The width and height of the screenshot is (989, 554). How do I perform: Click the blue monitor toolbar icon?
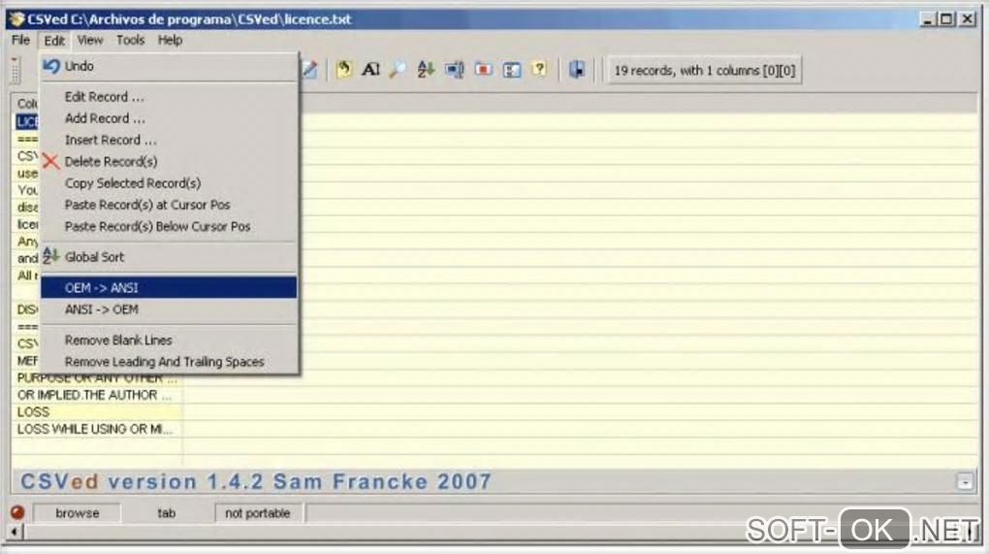tap(454, 70)
